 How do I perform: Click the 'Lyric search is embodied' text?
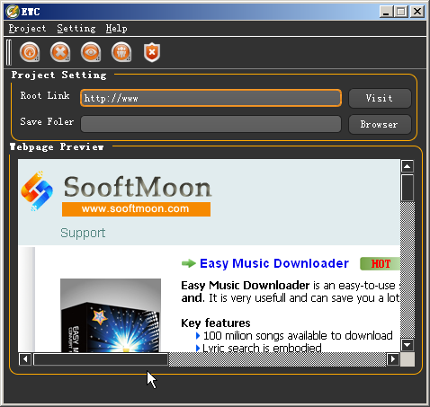(262, 348)
